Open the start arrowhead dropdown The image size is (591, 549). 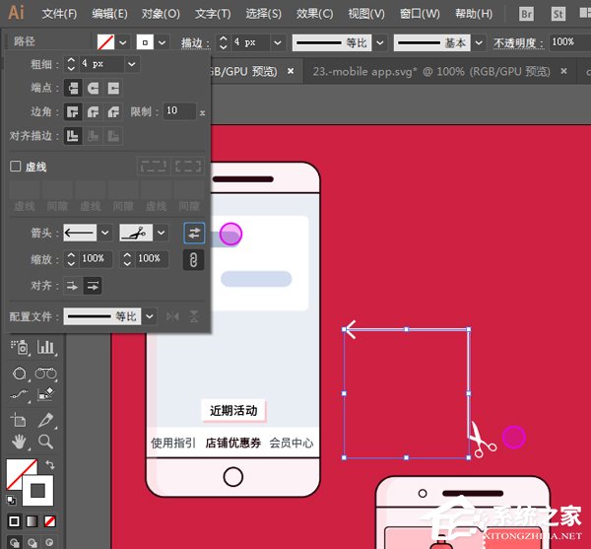click(x=103, y=234)
